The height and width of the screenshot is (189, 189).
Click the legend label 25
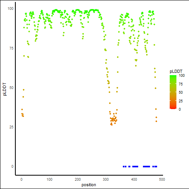pos(181,101)
